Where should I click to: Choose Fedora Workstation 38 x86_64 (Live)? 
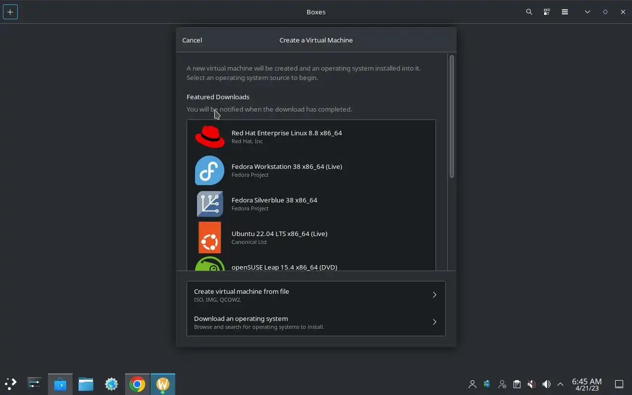tap(311, 170)
